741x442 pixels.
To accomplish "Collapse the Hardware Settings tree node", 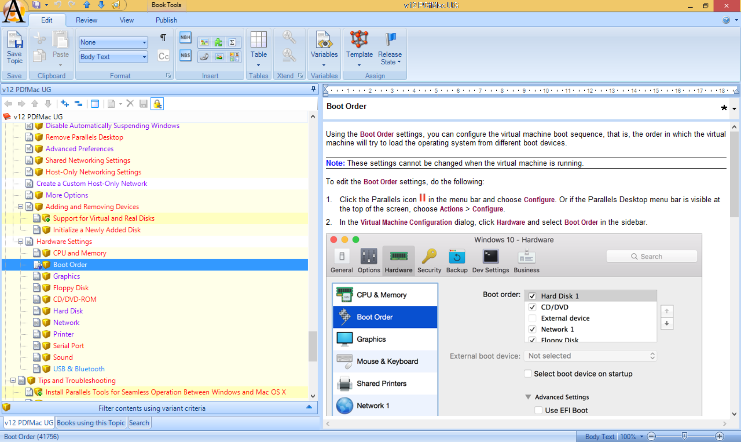I will [20, 241].
